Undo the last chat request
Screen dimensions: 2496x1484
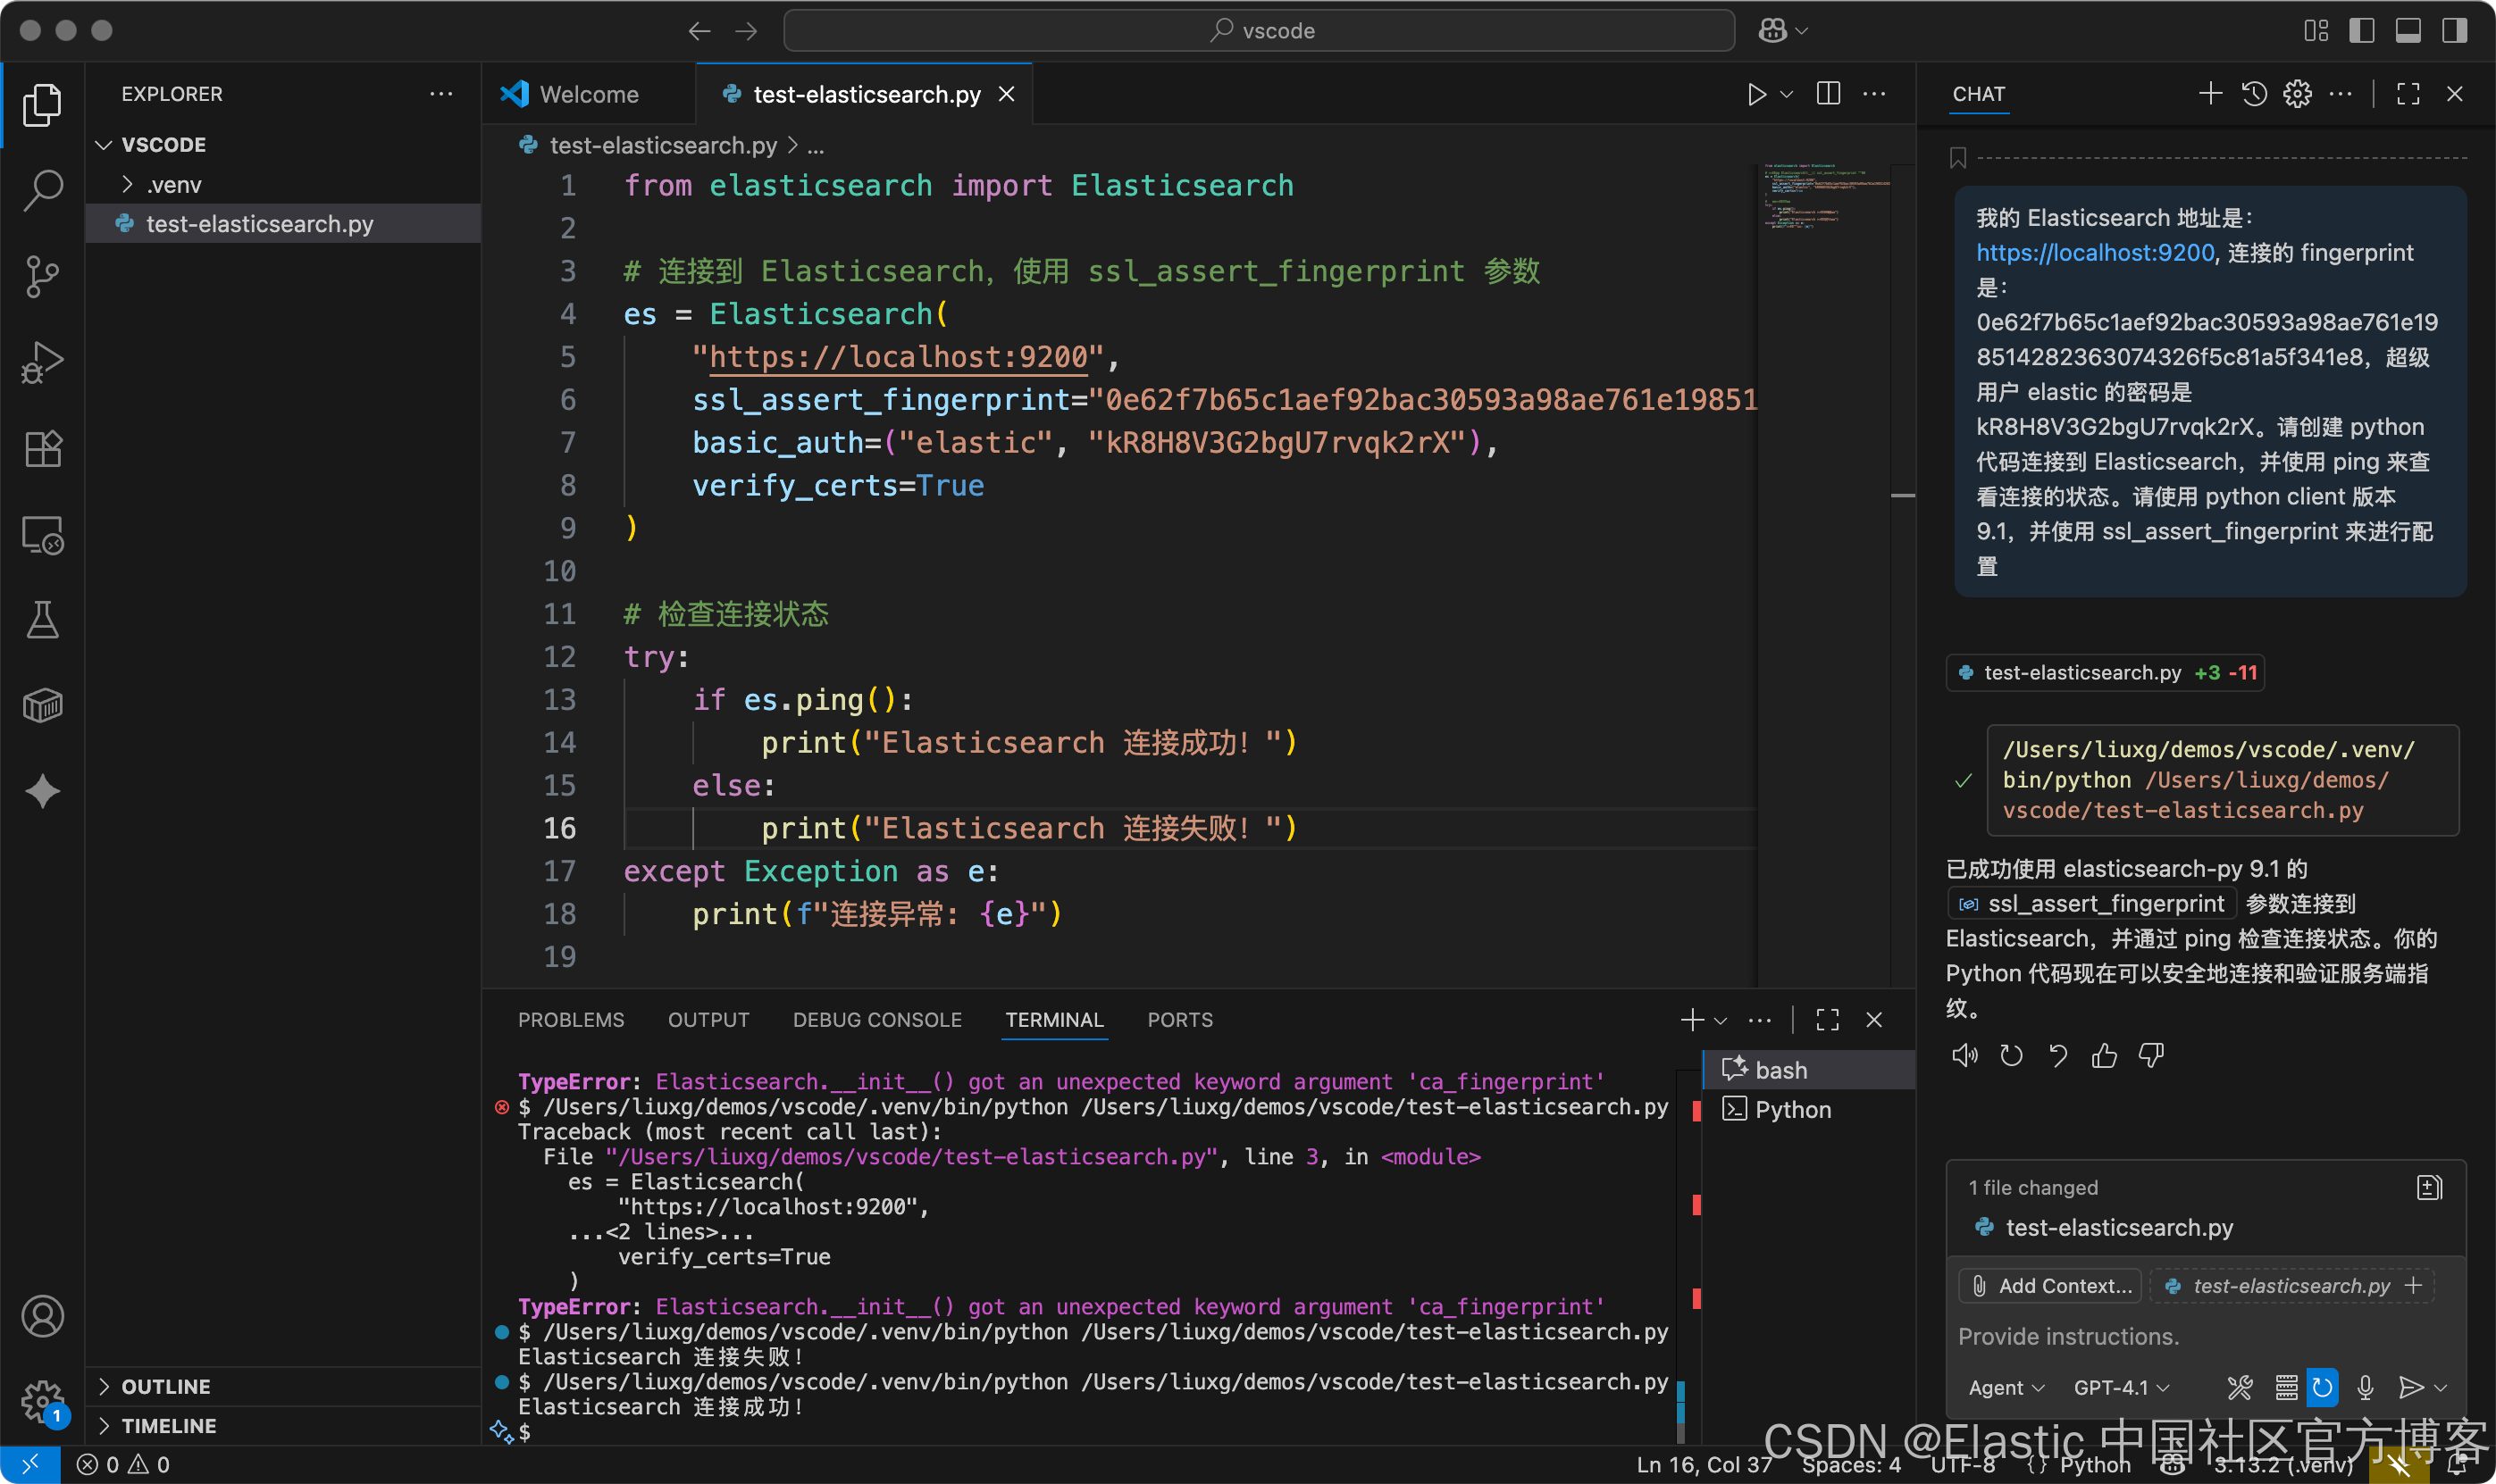[2058, 1056]
